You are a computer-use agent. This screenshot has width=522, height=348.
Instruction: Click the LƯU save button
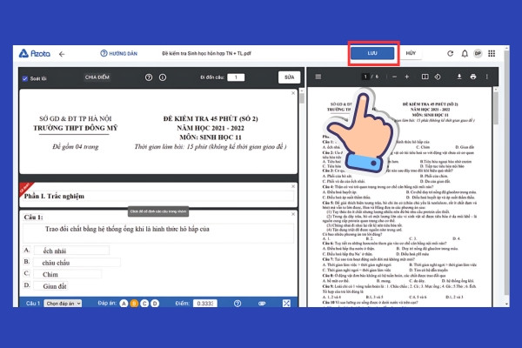point(372,53)
